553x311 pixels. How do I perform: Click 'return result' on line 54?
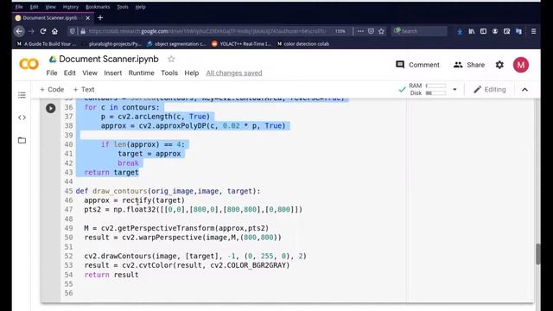pos(111,275)
